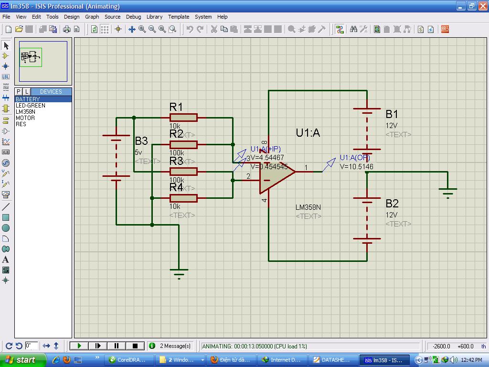Select LM358N in the devices list
The image size is (489, 367).
[x=25, y=112]
